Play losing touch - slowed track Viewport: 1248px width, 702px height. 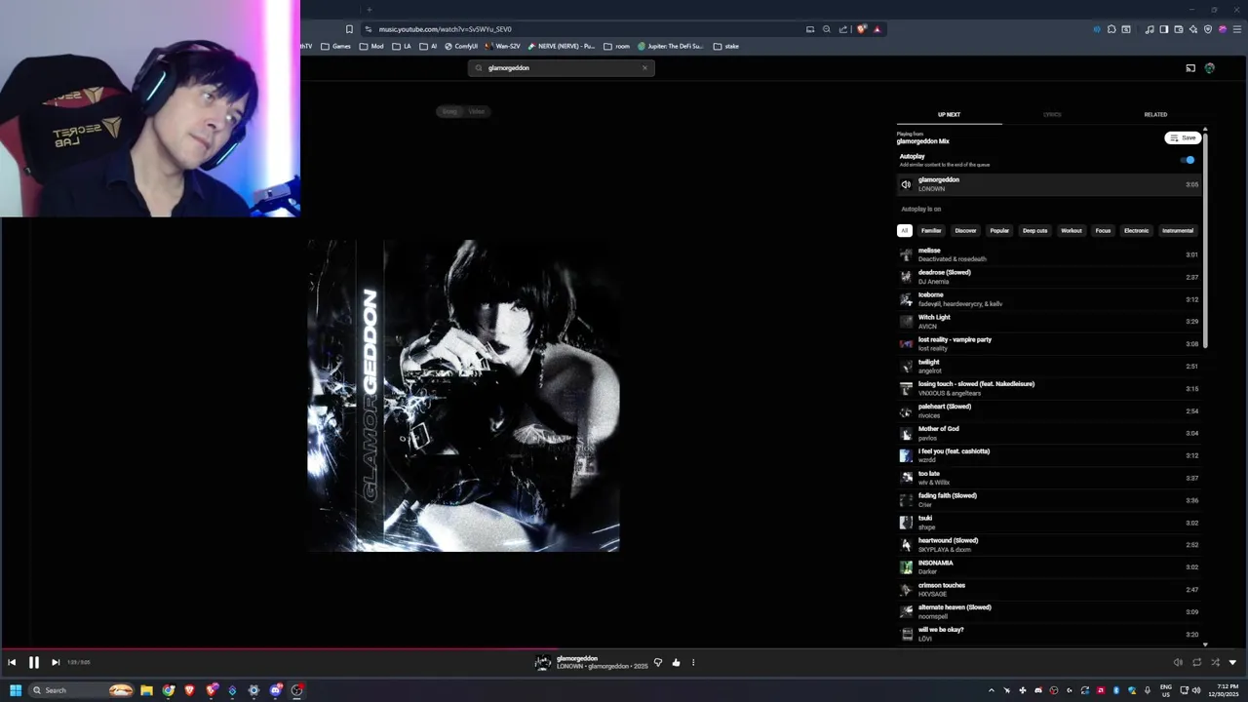pos(1049,388)
